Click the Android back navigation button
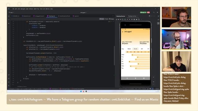The height and width of the screenshot is (111, 198). (x=127, y=78)
